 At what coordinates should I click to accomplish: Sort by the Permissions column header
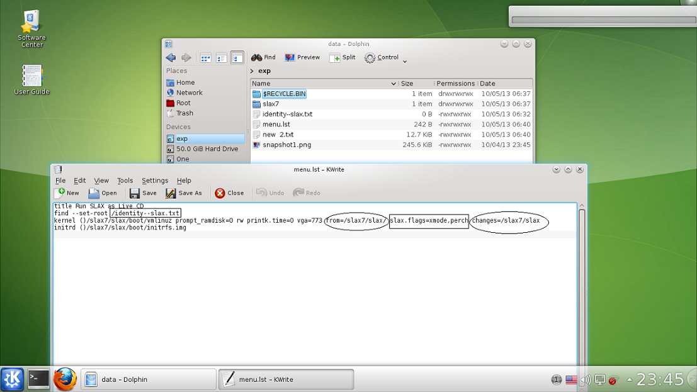coord(455,84)
